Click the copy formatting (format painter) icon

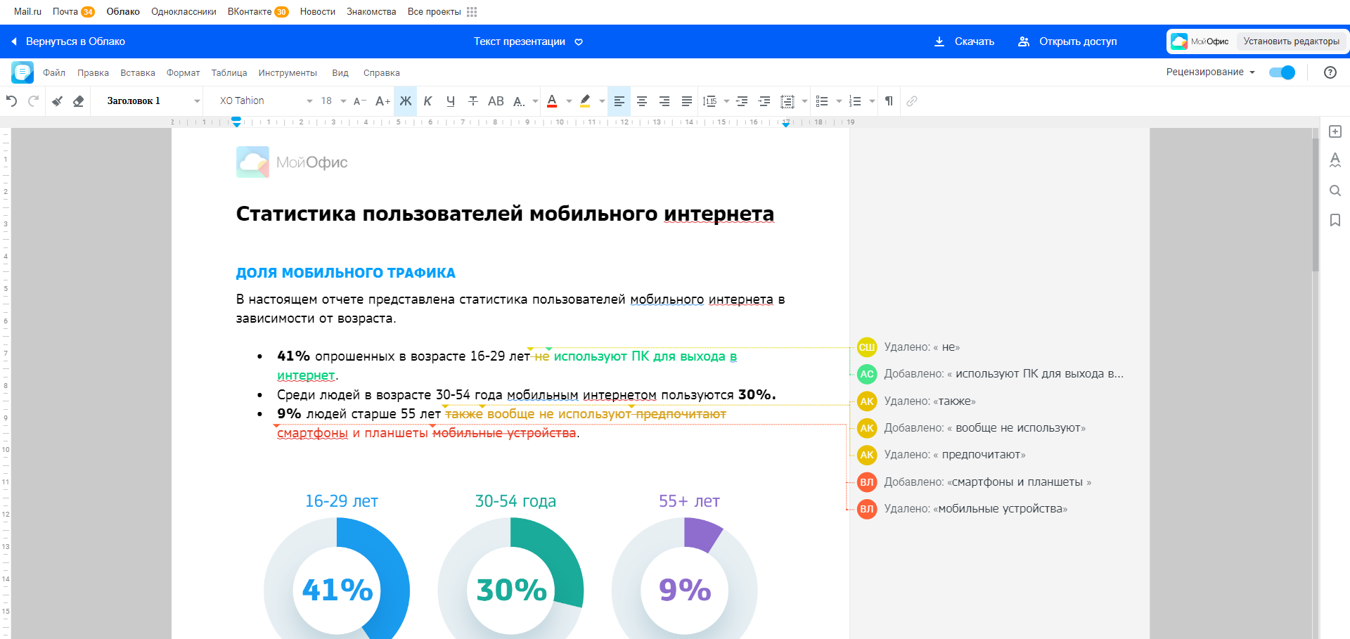[x=56, y=101]
